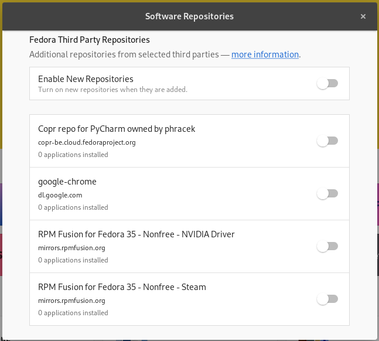Click 'RPM Fusion for Fedora 35 - Nonfree - NVIDIA Driver'
This screenshot has width=379, height=341.
pos(136,234)
